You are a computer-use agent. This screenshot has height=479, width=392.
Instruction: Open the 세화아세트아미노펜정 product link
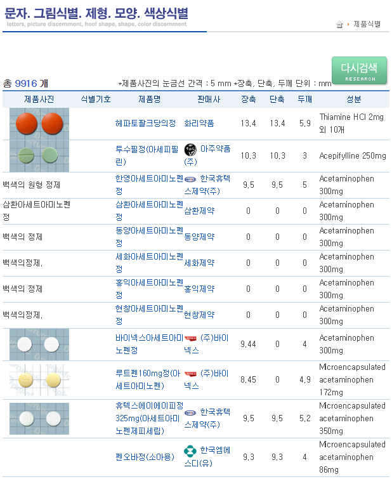150,263
